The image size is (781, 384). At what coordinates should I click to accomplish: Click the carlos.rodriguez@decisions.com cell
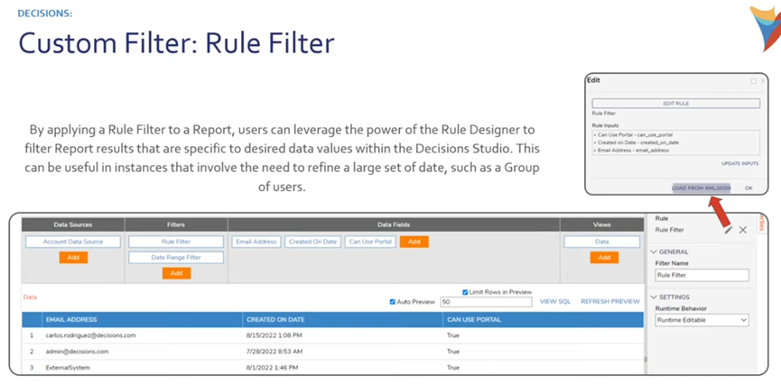[x=90, y=335]
